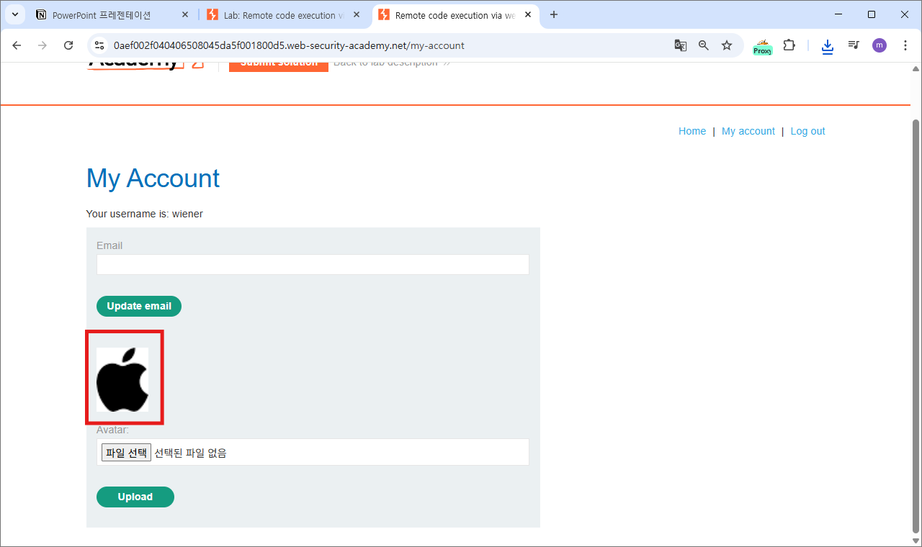Open Google Translate page icon

coord(681,45)
